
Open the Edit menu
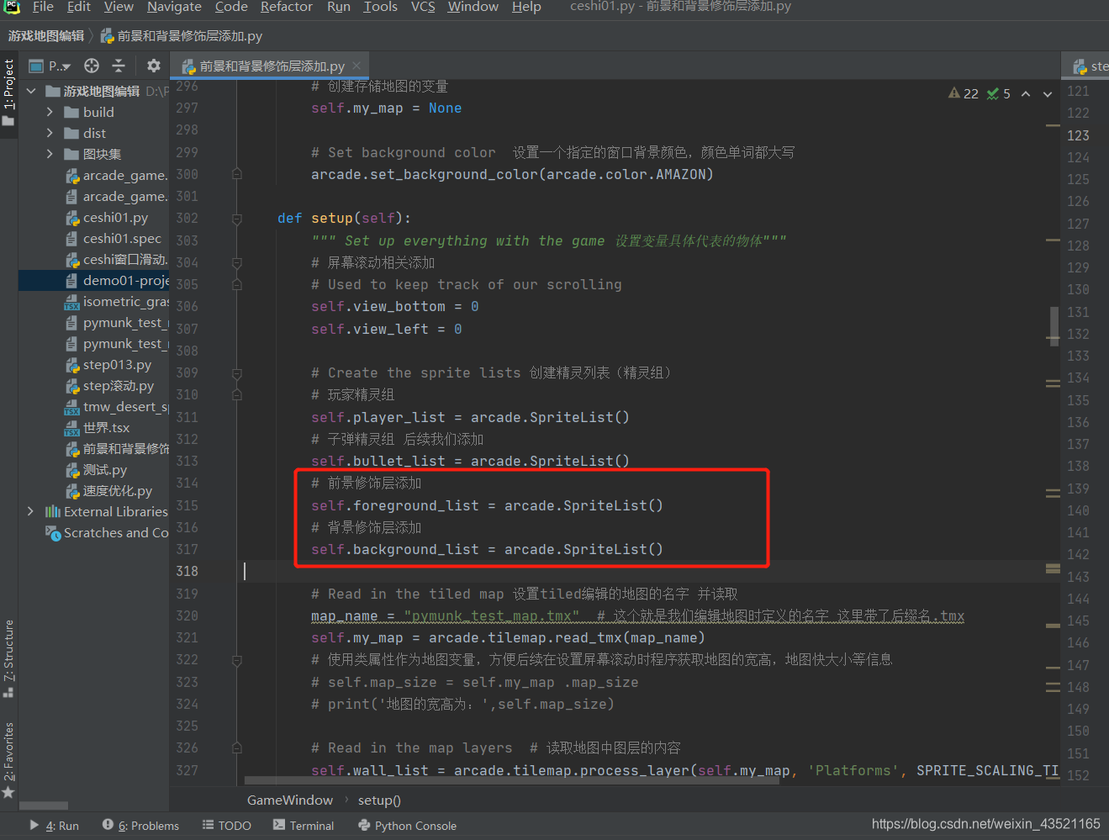pyautogui.click(x=79, y=7)
